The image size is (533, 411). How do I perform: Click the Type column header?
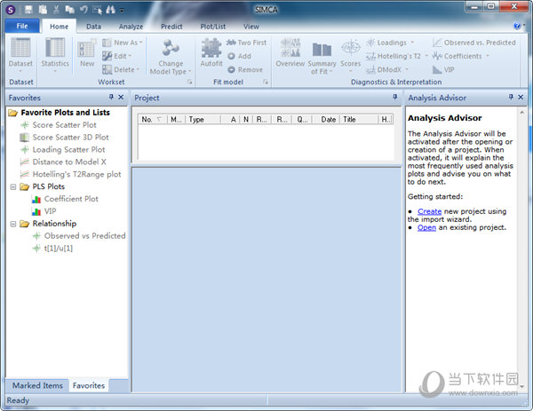point(203,119)
